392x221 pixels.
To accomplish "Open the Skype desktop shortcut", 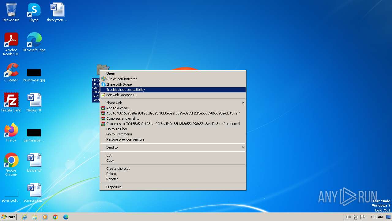I will point(34,12).
